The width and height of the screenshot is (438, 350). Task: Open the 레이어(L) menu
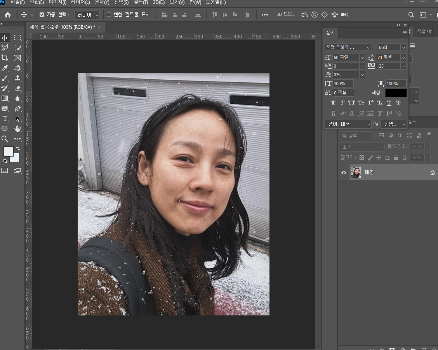80,2
